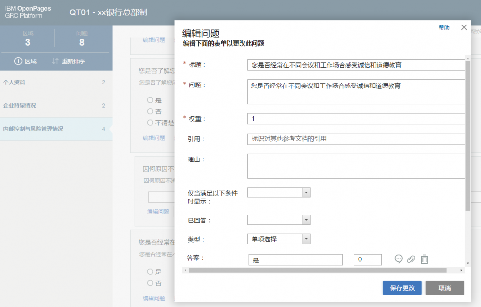
Task: Delete answer 是 using the trash icon
Action: click(424, 259)
